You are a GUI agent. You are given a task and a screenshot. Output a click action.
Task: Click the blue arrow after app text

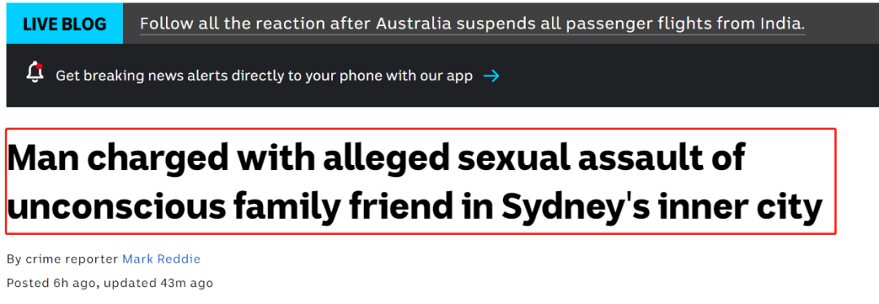point(491,76)
